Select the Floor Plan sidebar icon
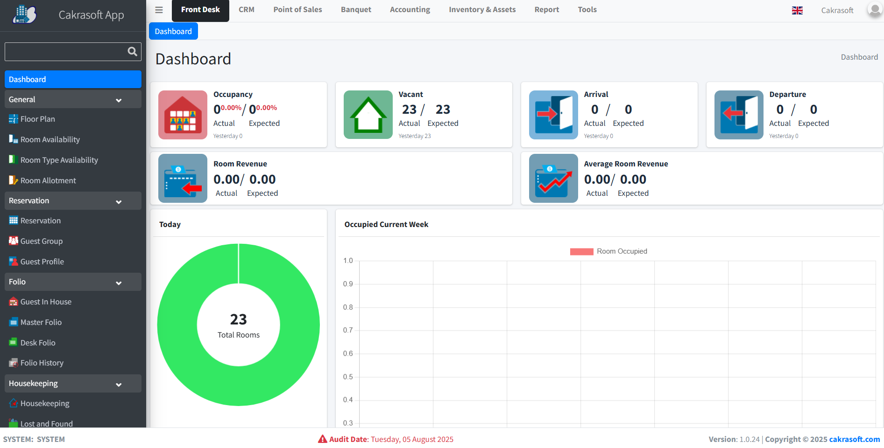Viewport: 884px width, 448px height. [x=14, y=119]
